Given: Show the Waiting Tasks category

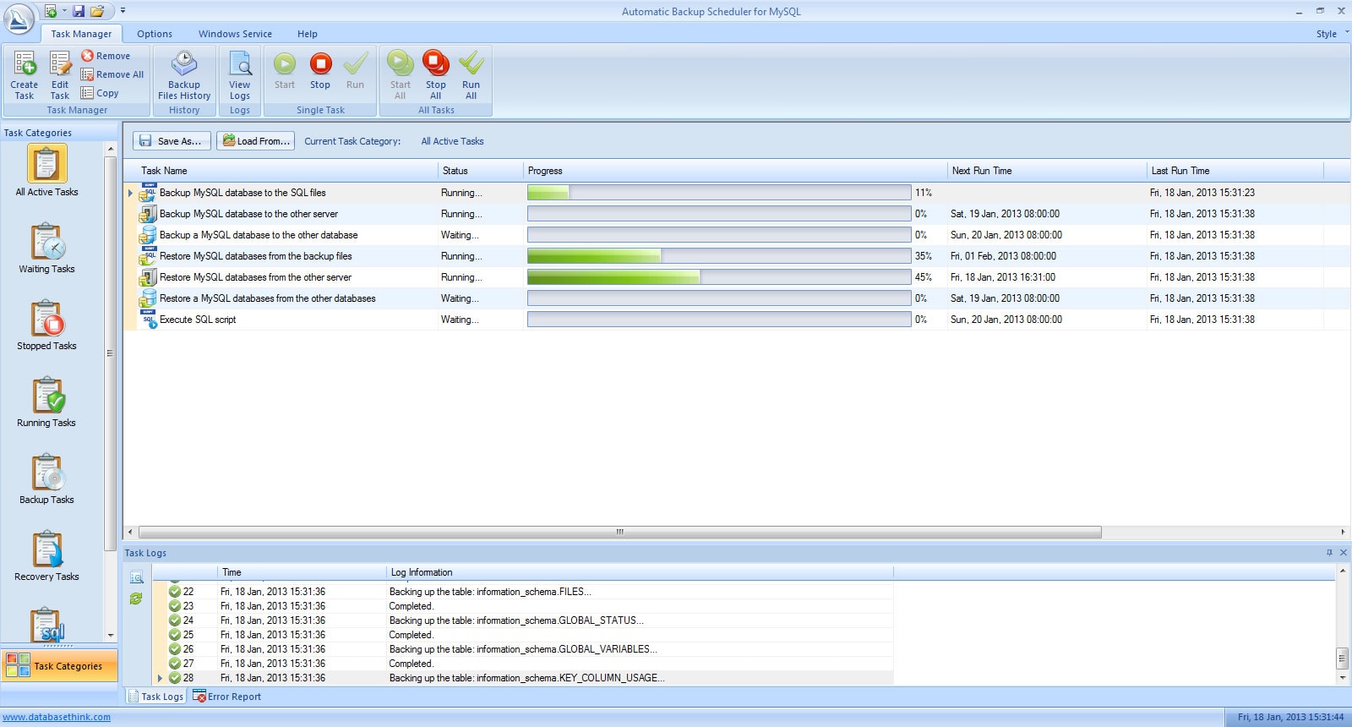Looking at the screenshot, I should click(x=46, y=248).
